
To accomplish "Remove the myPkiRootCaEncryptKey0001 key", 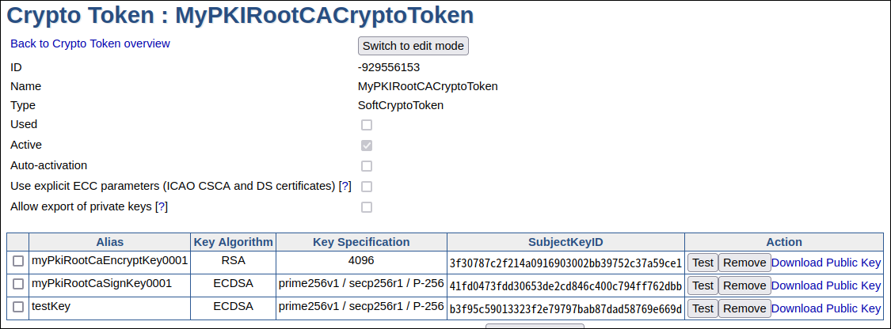I will tap(744, 263).
